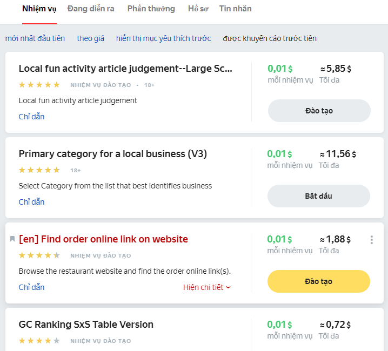Sort by mới nhất đầu tiên
388x351 pixels.
(x=35, y=38)
